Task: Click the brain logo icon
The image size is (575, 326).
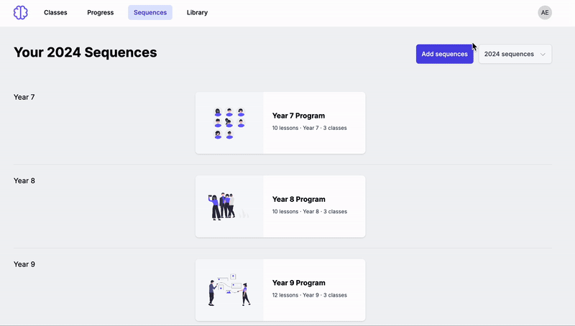Action: pyautogui.click(x=21, y=12)
